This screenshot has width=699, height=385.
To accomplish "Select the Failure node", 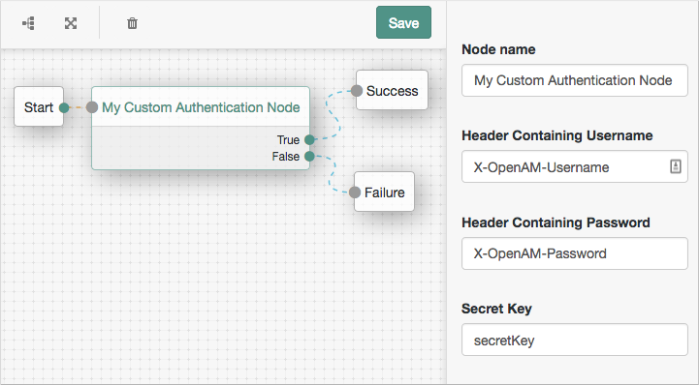I will [x=384, y=192].
